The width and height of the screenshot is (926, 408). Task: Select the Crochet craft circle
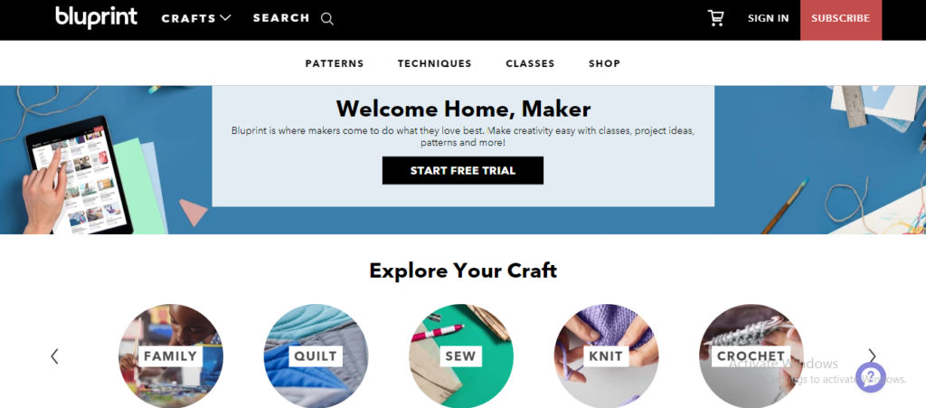751,356
